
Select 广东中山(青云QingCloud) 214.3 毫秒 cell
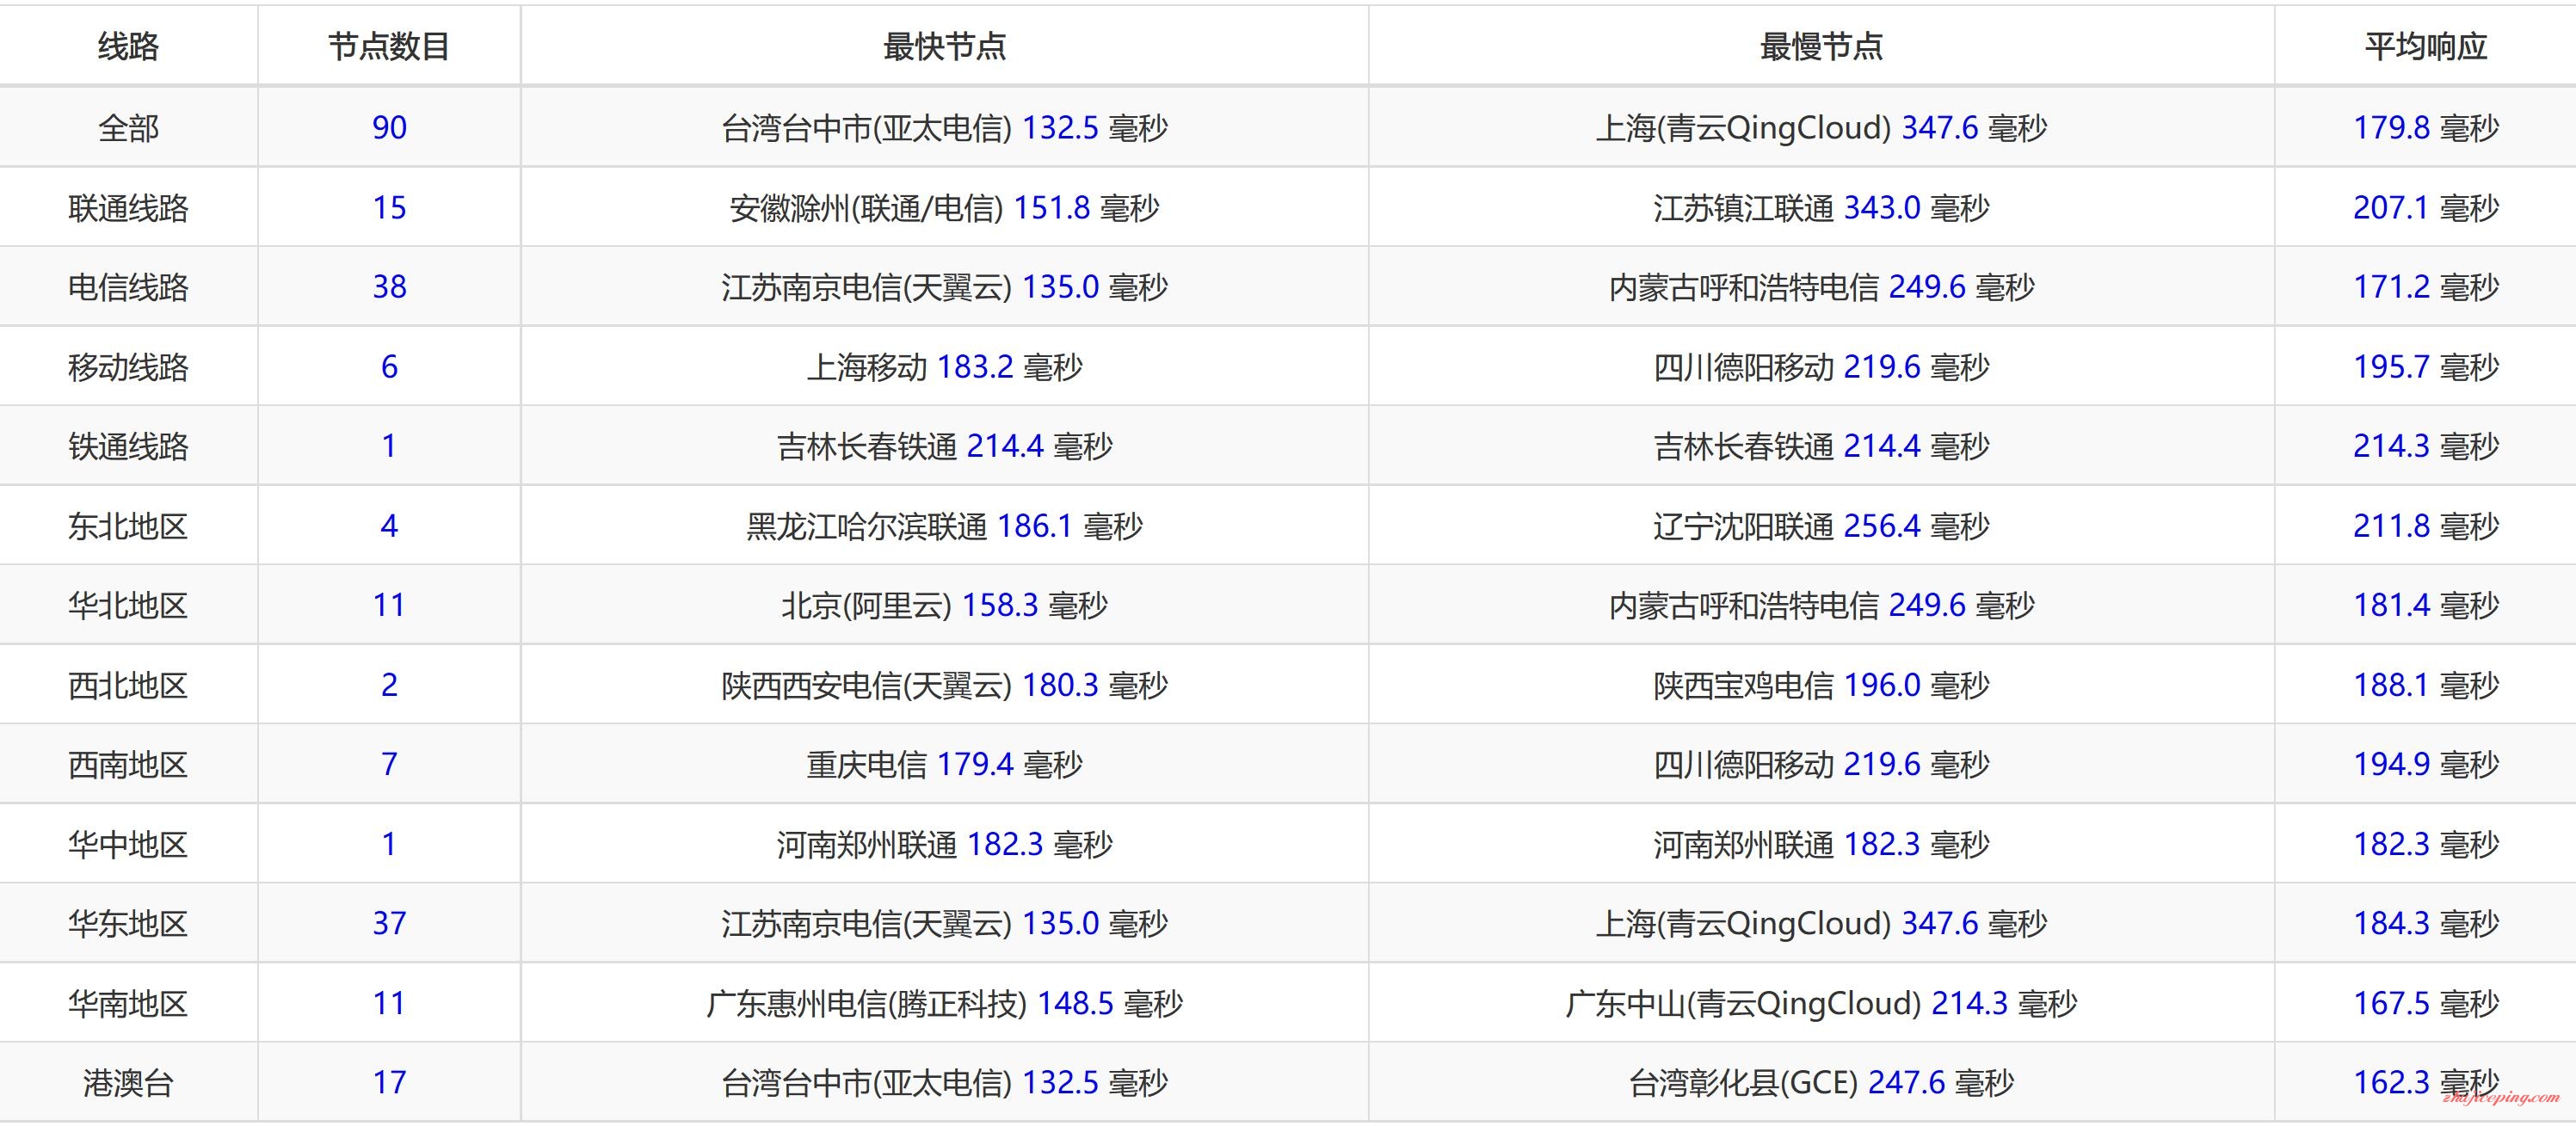click(x=1821, y=1003)
